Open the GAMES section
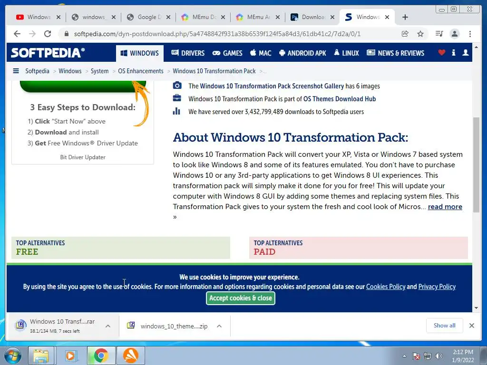Screen dimensions: 487x365 [x=227, y=53]
